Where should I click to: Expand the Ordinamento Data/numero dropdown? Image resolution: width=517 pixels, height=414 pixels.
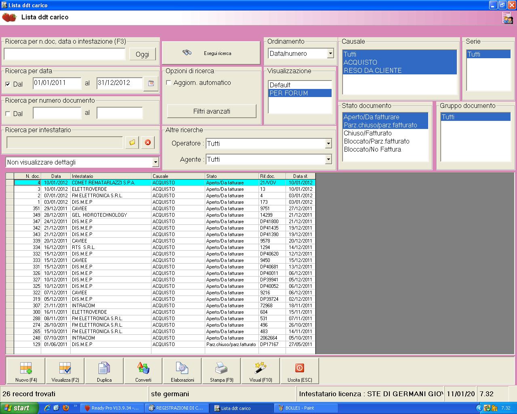pyautogui.click(x=330, y=53)
